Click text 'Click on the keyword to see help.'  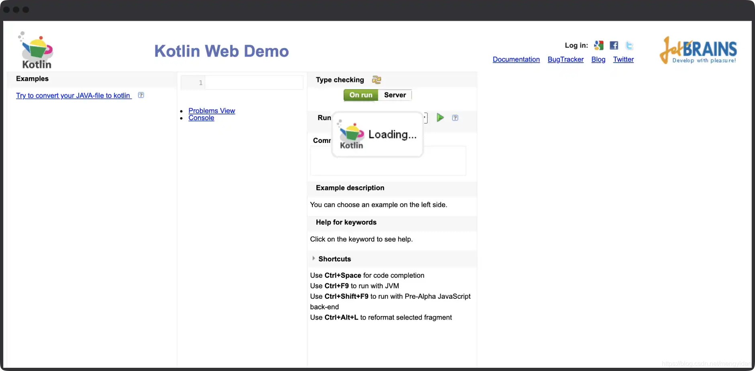coord(361,239)
